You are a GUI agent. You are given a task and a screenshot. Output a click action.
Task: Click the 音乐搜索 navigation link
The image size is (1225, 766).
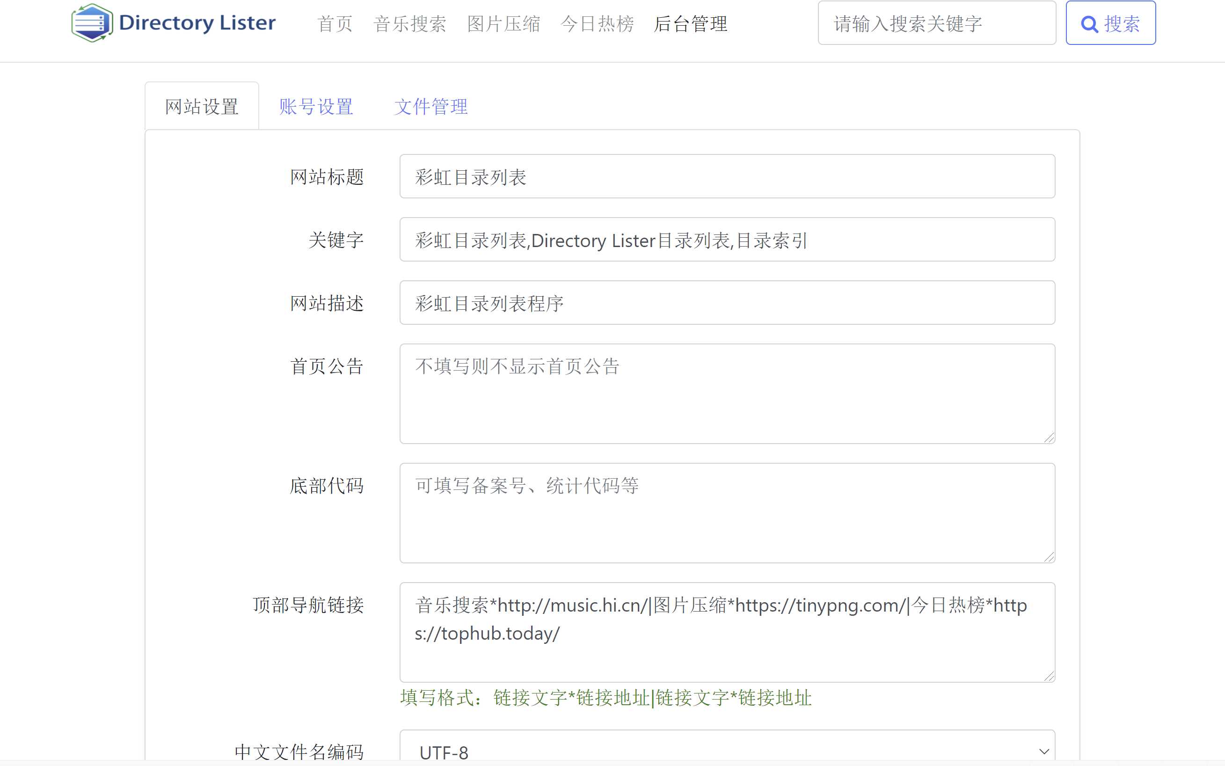tap(408, 25)
